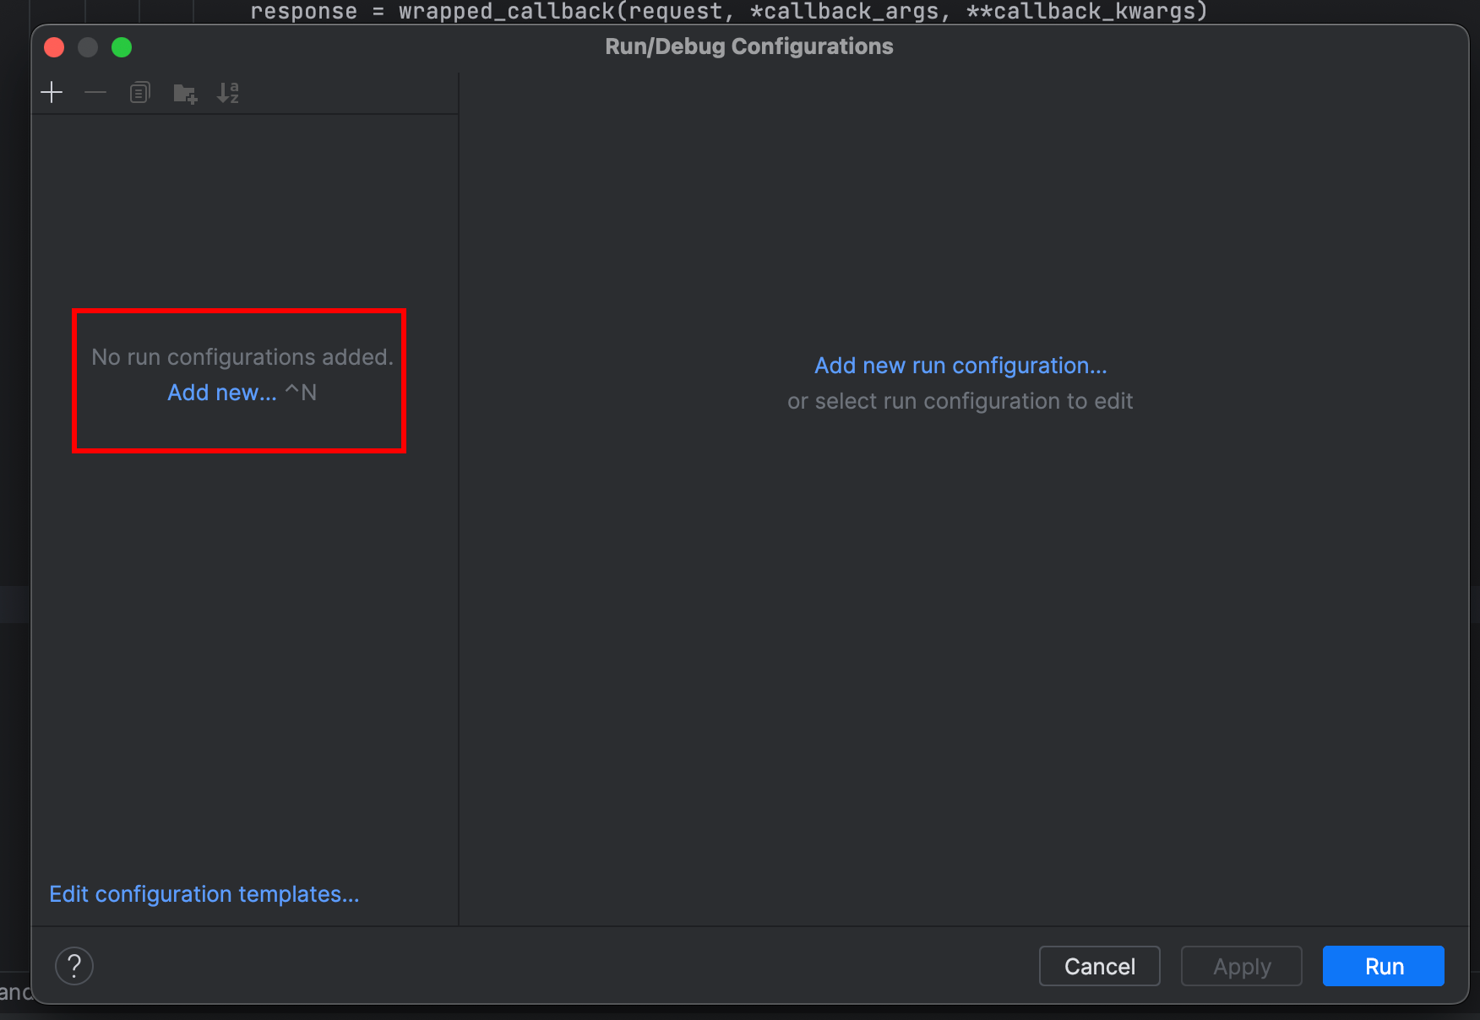Sort configurations alphabetically with a-z icon
The height and width of the screenshot is (1020, 1480).
(228, 93)
